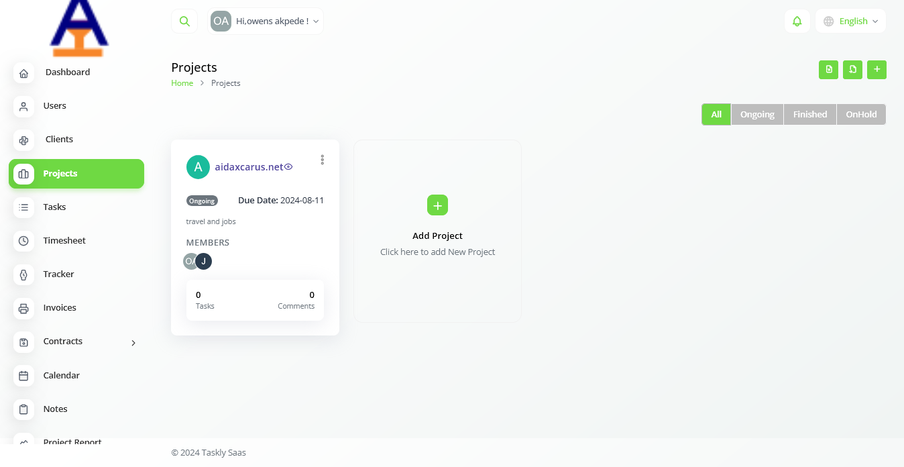Click the export projects file icon
The width and height of the screenshot is (904, 467).
828,70
